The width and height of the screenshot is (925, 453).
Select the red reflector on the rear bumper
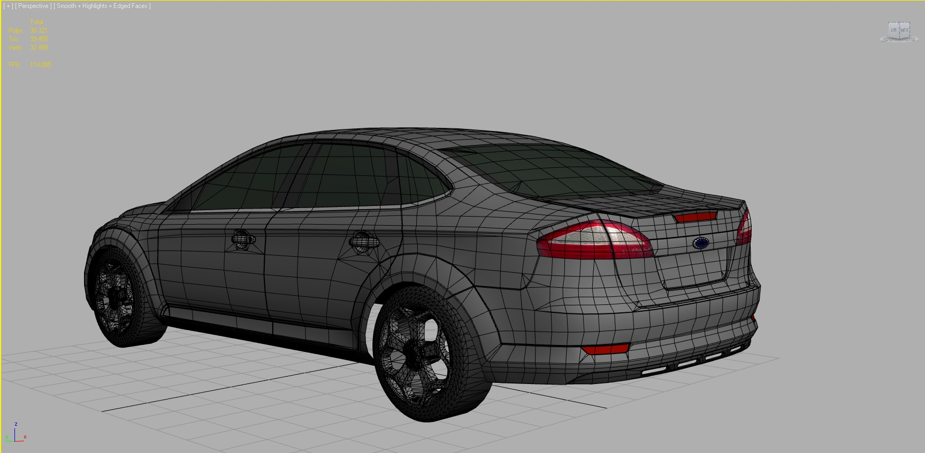(x=606, y=349)
